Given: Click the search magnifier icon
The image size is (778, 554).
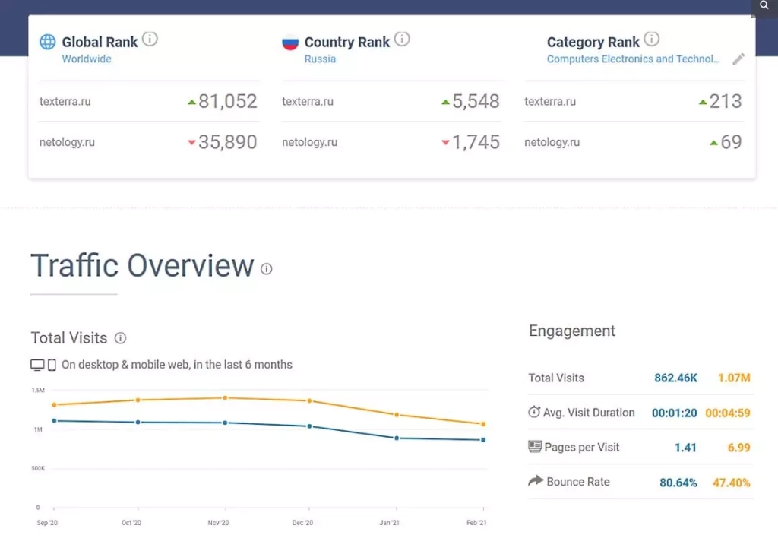Looking at the screenshot, I should coord(764,5).
